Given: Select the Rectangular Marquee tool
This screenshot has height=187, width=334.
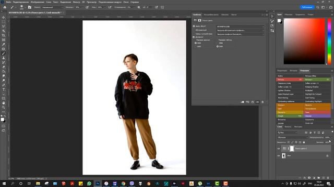Looking at the screenshot, I should point(4,22).
